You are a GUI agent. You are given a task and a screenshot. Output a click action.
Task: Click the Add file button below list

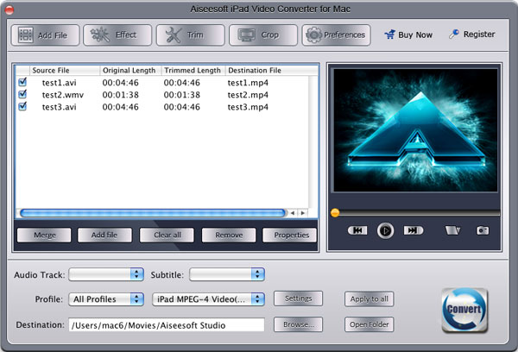(104, 236)
